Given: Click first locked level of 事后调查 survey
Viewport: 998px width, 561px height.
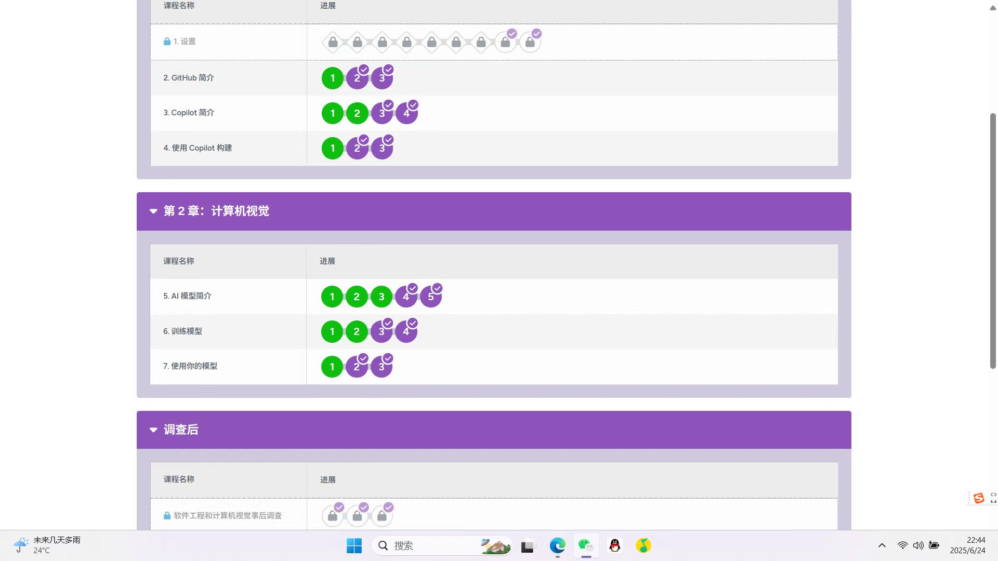Looking at the screenshot, I should pos(333,516).
